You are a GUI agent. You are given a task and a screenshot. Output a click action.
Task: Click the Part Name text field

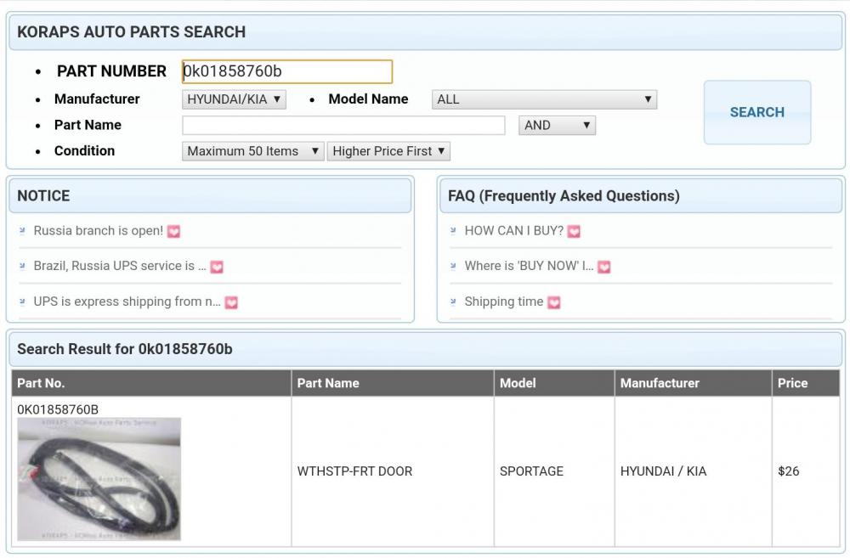click(343, 125)
